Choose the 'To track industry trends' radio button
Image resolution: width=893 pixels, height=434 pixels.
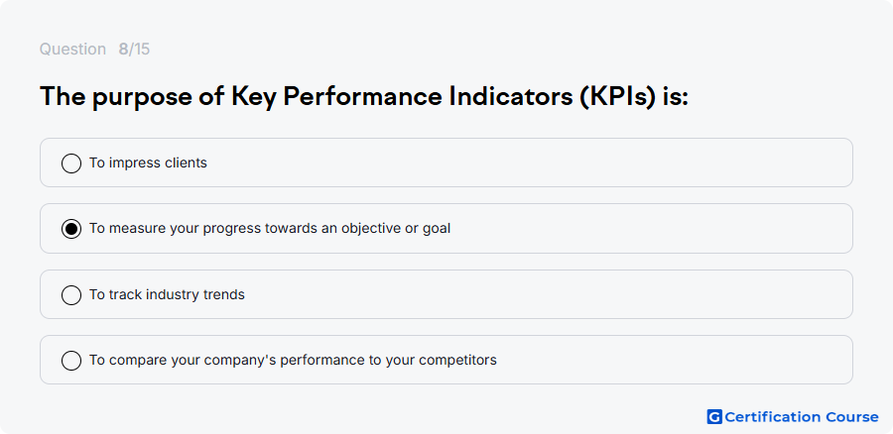click(71, 294)
